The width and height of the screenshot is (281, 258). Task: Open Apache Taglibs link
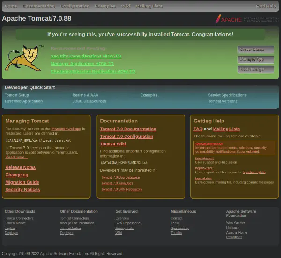254,172
